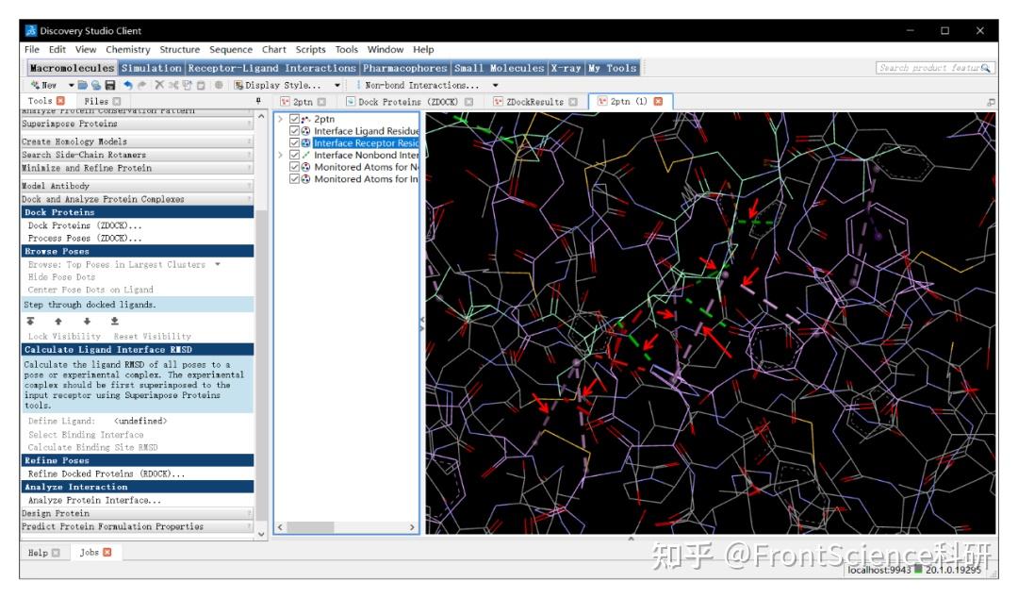1018x598 pixels.
Task: Toggle first Monitored Atoms checkbox
Action: (294, 167)
